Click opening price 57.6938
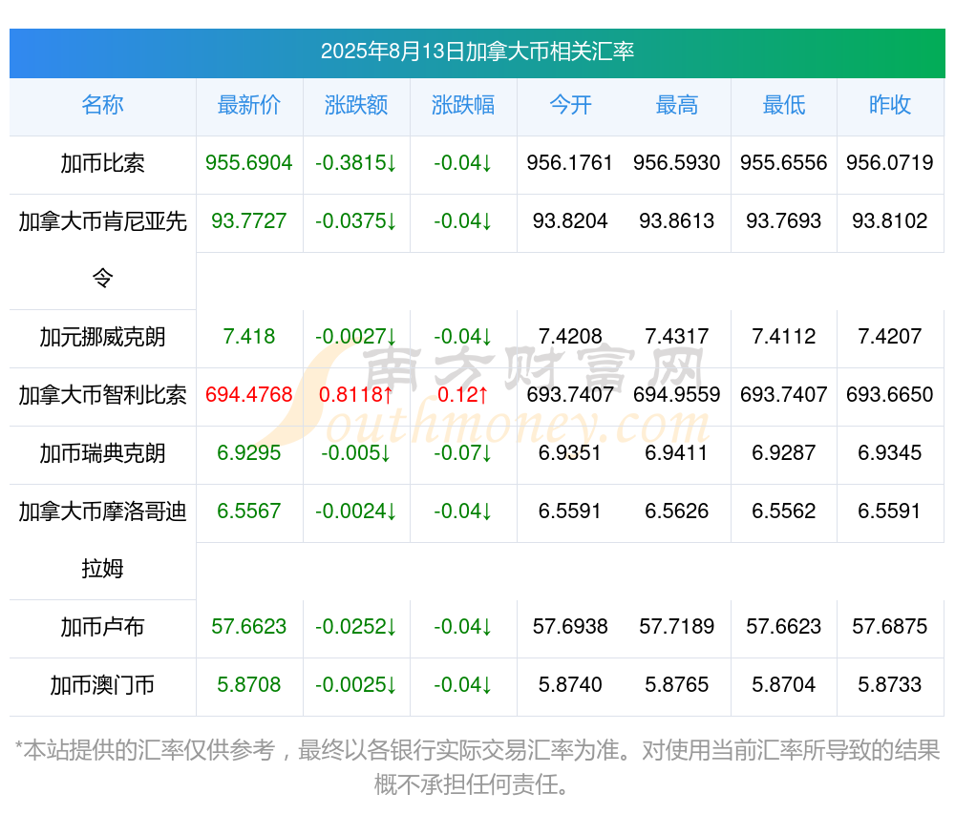 coord(570,627)
